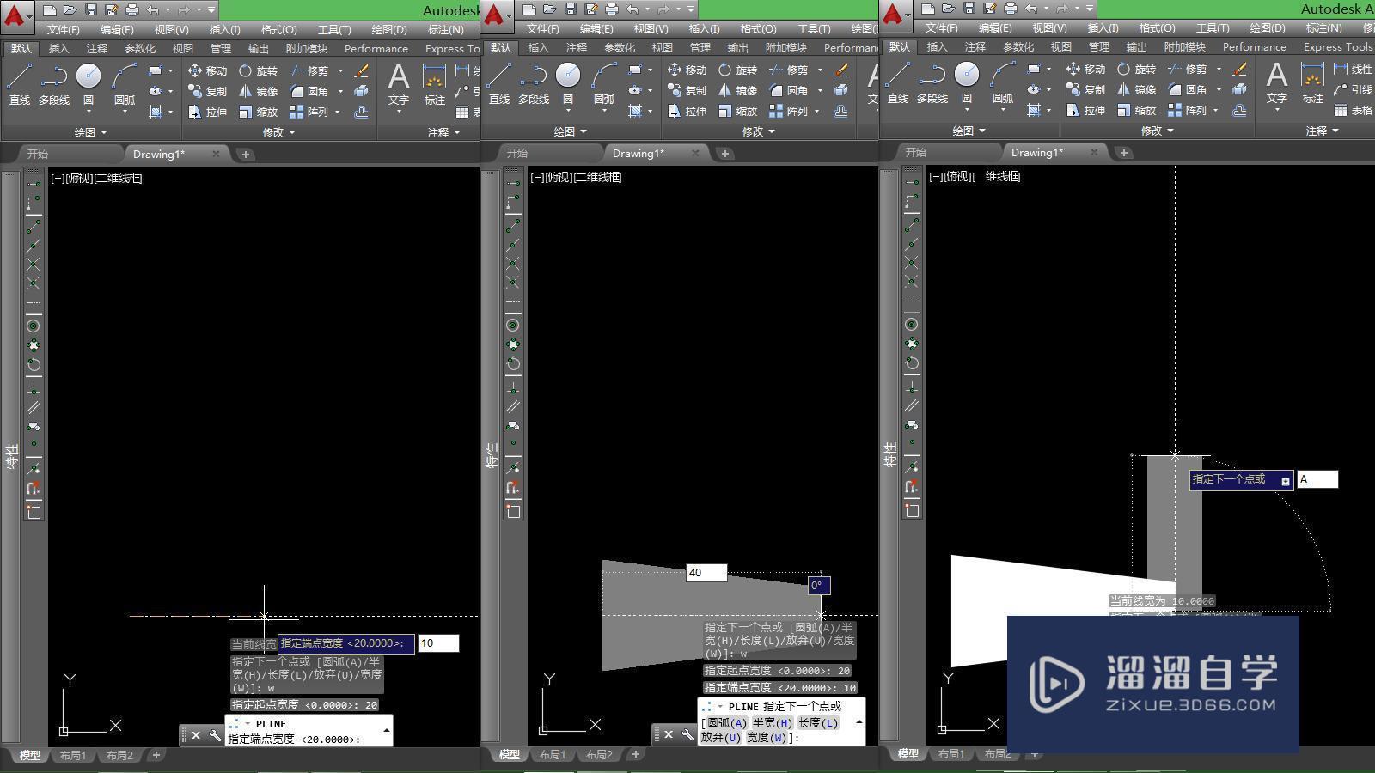Expand command line history arrow in left window
This screenshot has width=1375, height=773.
[387, 731]
